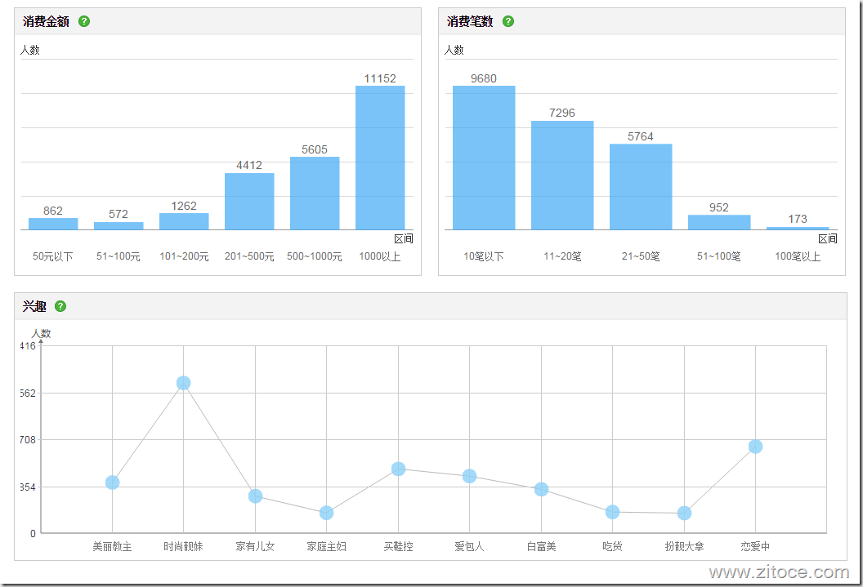This screenshot has width=863, height=587.
Task: Pick the 买鞋控 data point in 兴趣 chart
Action: tap(398, 469)
